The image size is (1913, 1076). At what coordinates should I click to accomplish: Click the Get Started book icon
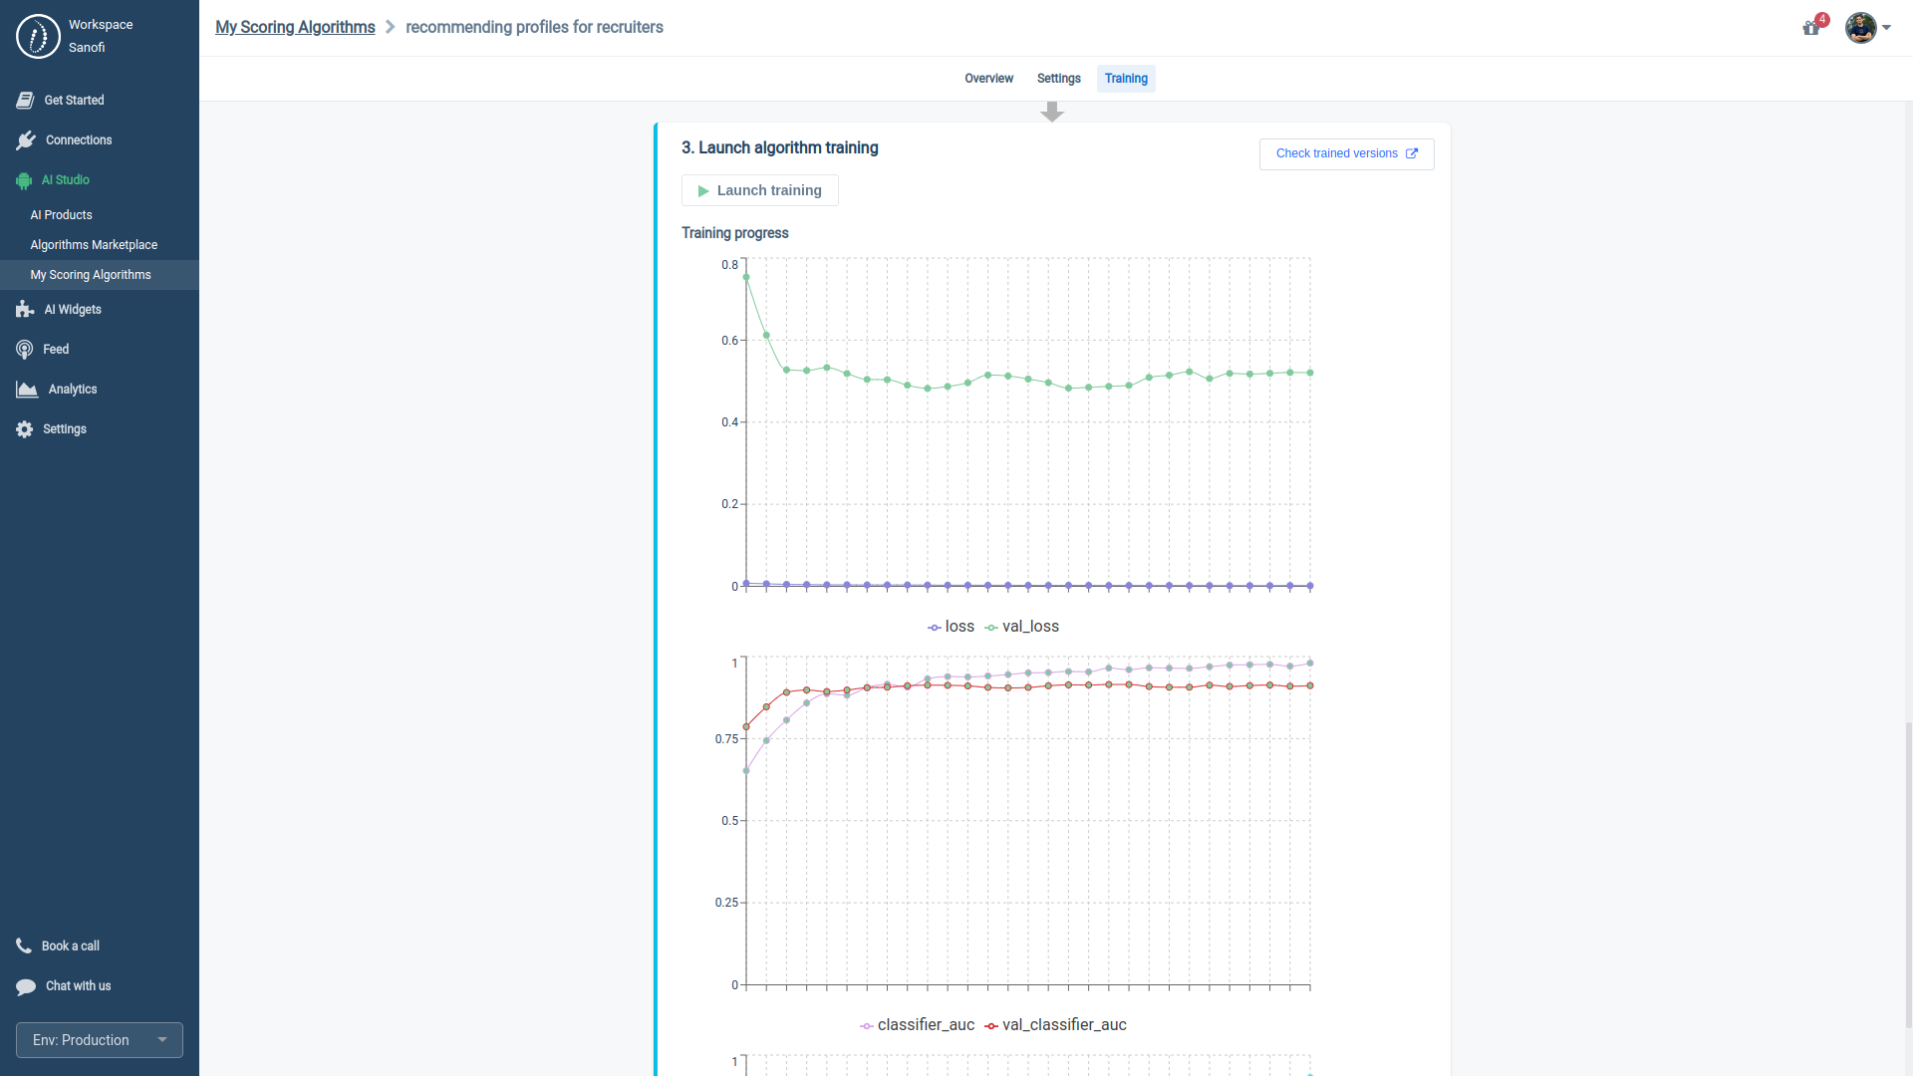pos(25,100)
